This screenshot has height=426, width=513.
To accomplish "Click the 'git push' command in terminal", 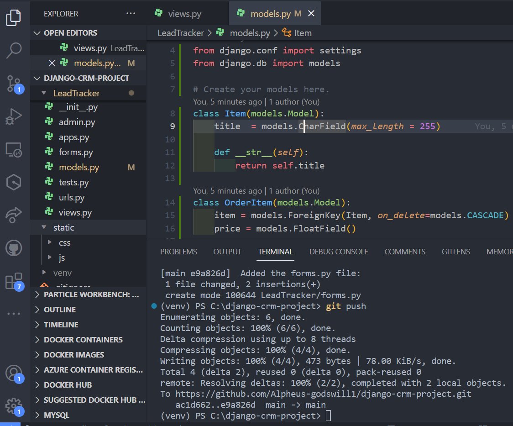I will click(x=346, y=306).
